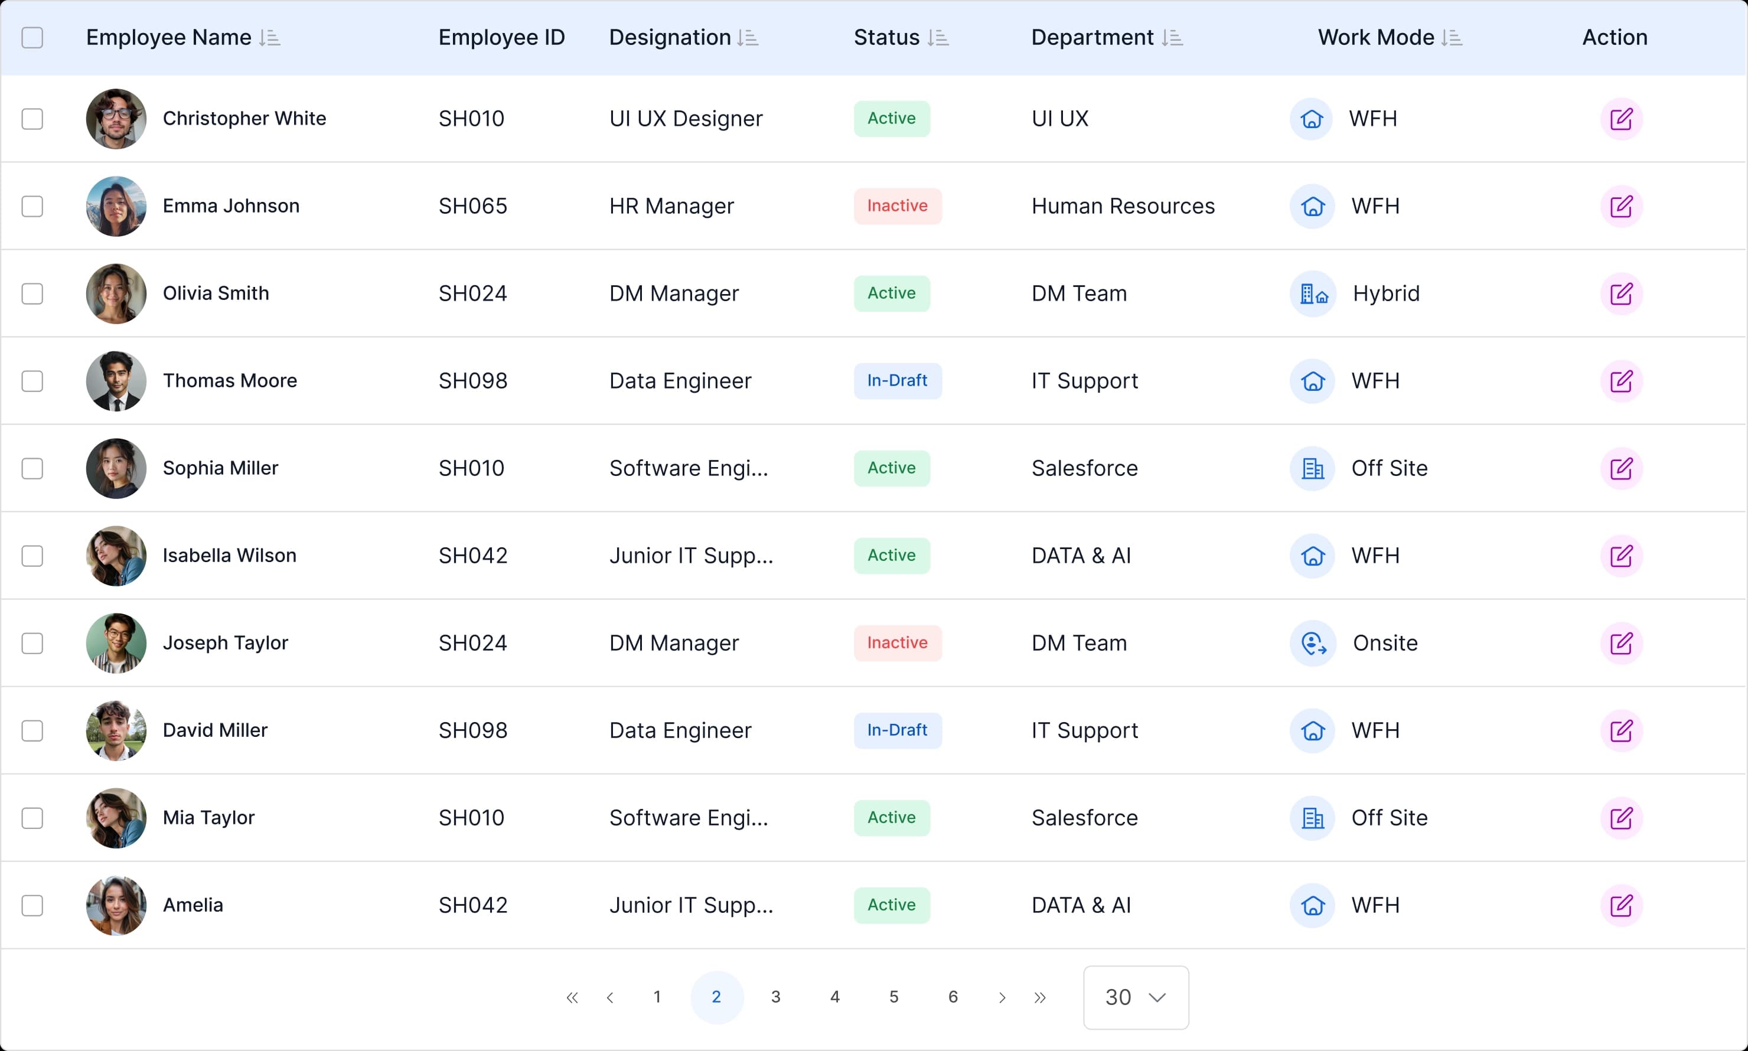Select Amelia's row checkbox
Image resolution: width=1748 pixels, height=1051 pixels.
(x=32, y=905)
